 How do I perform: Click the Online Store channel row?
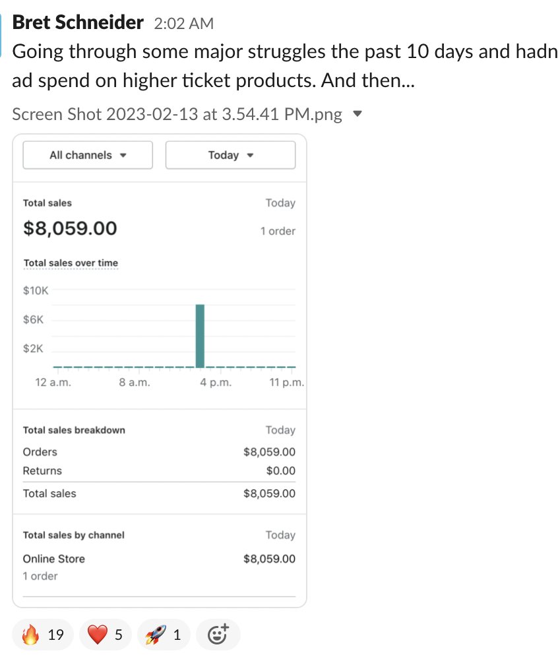pyautogui.click(x=54, y=559)
